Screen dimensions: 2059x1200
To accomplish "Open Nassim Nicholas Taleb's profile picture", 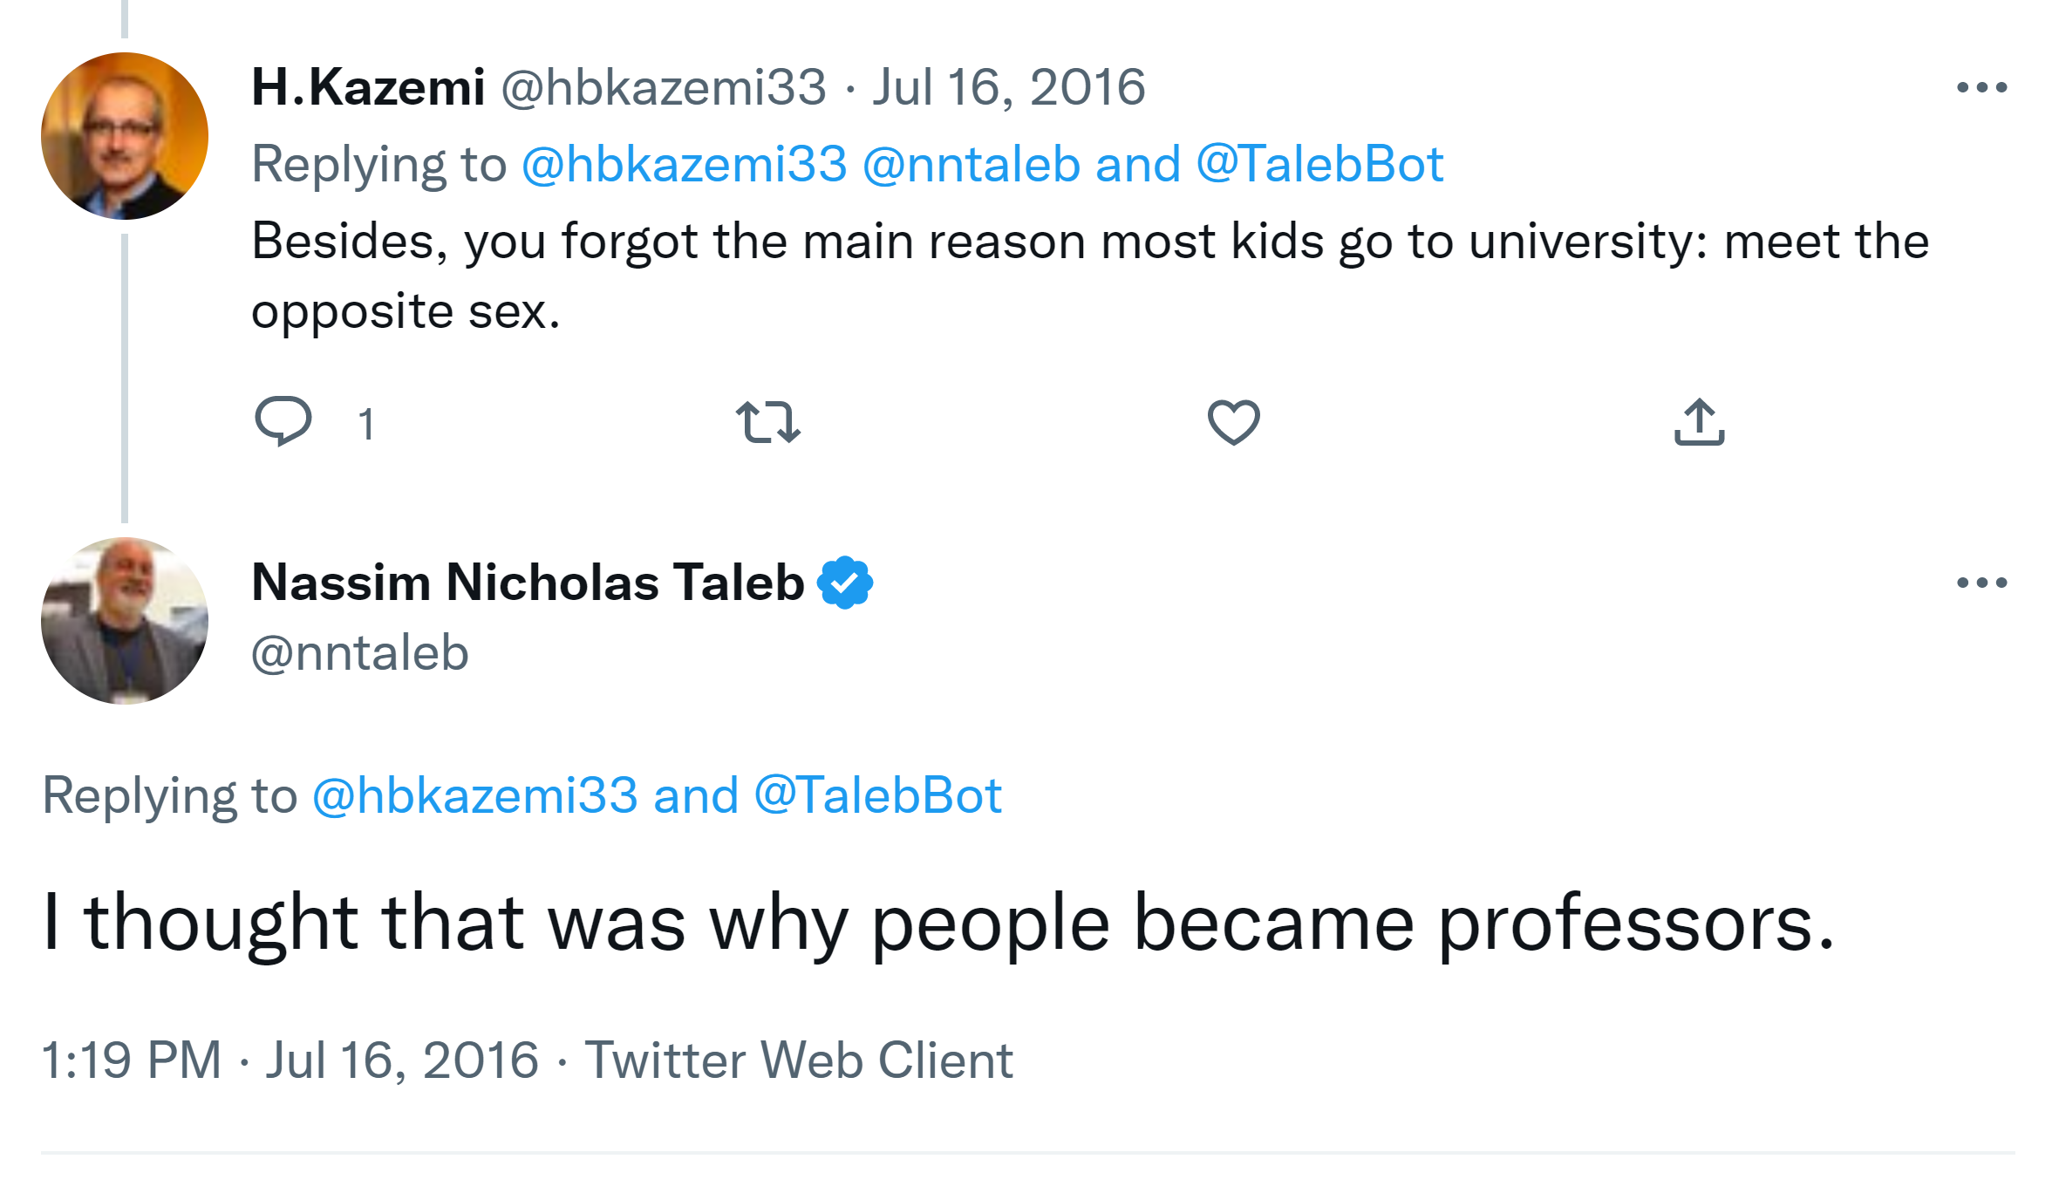I will (125, 621).
